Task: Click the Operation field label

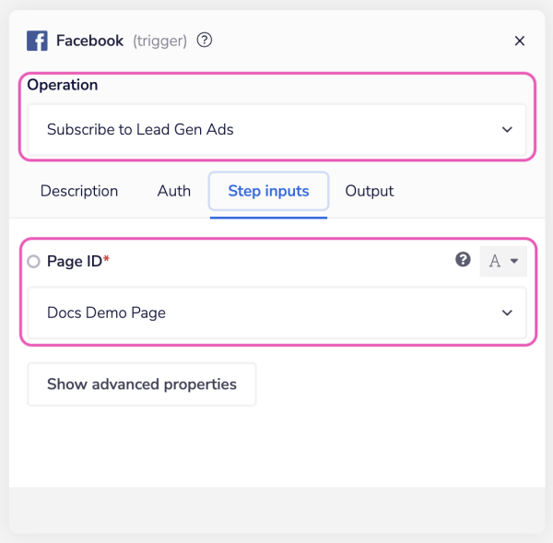Action: (63, 85)
